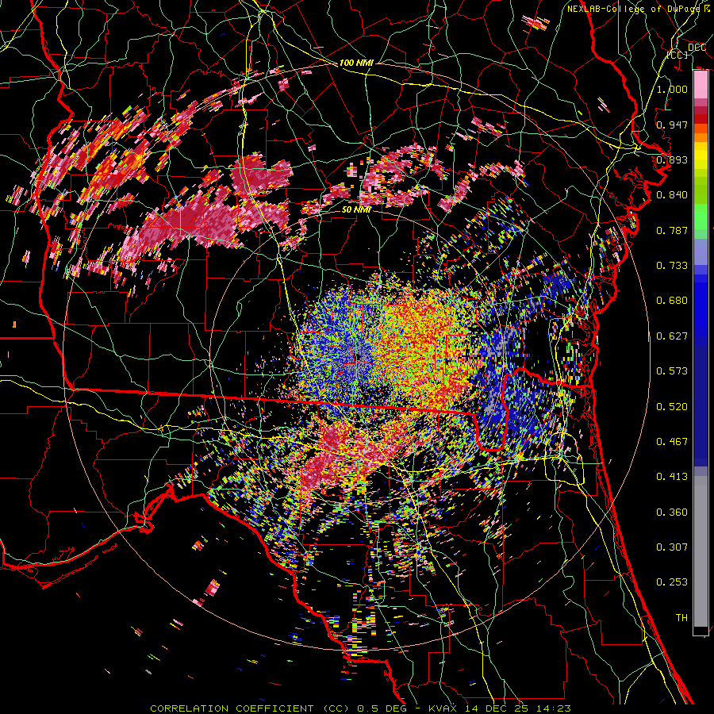Click the TH label at legend bottom
Screen dimensions: 714x714
pyautogui.click(x=681, y=618)
